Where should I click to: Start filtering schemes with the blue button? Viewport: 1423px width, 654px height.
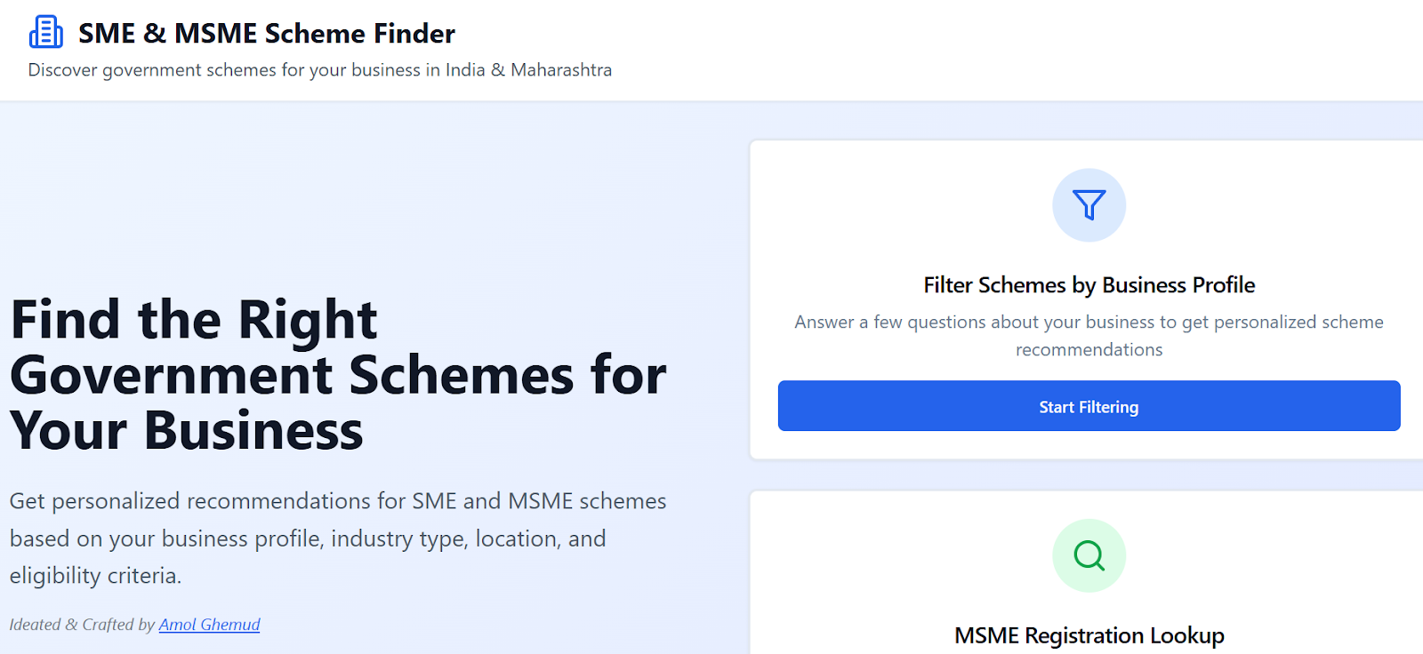coord(1089,406)
